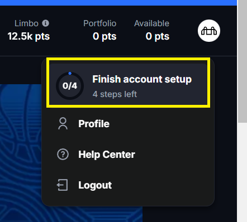
Task: Select Profile from the dropdown menu
Action: point(128,124)
